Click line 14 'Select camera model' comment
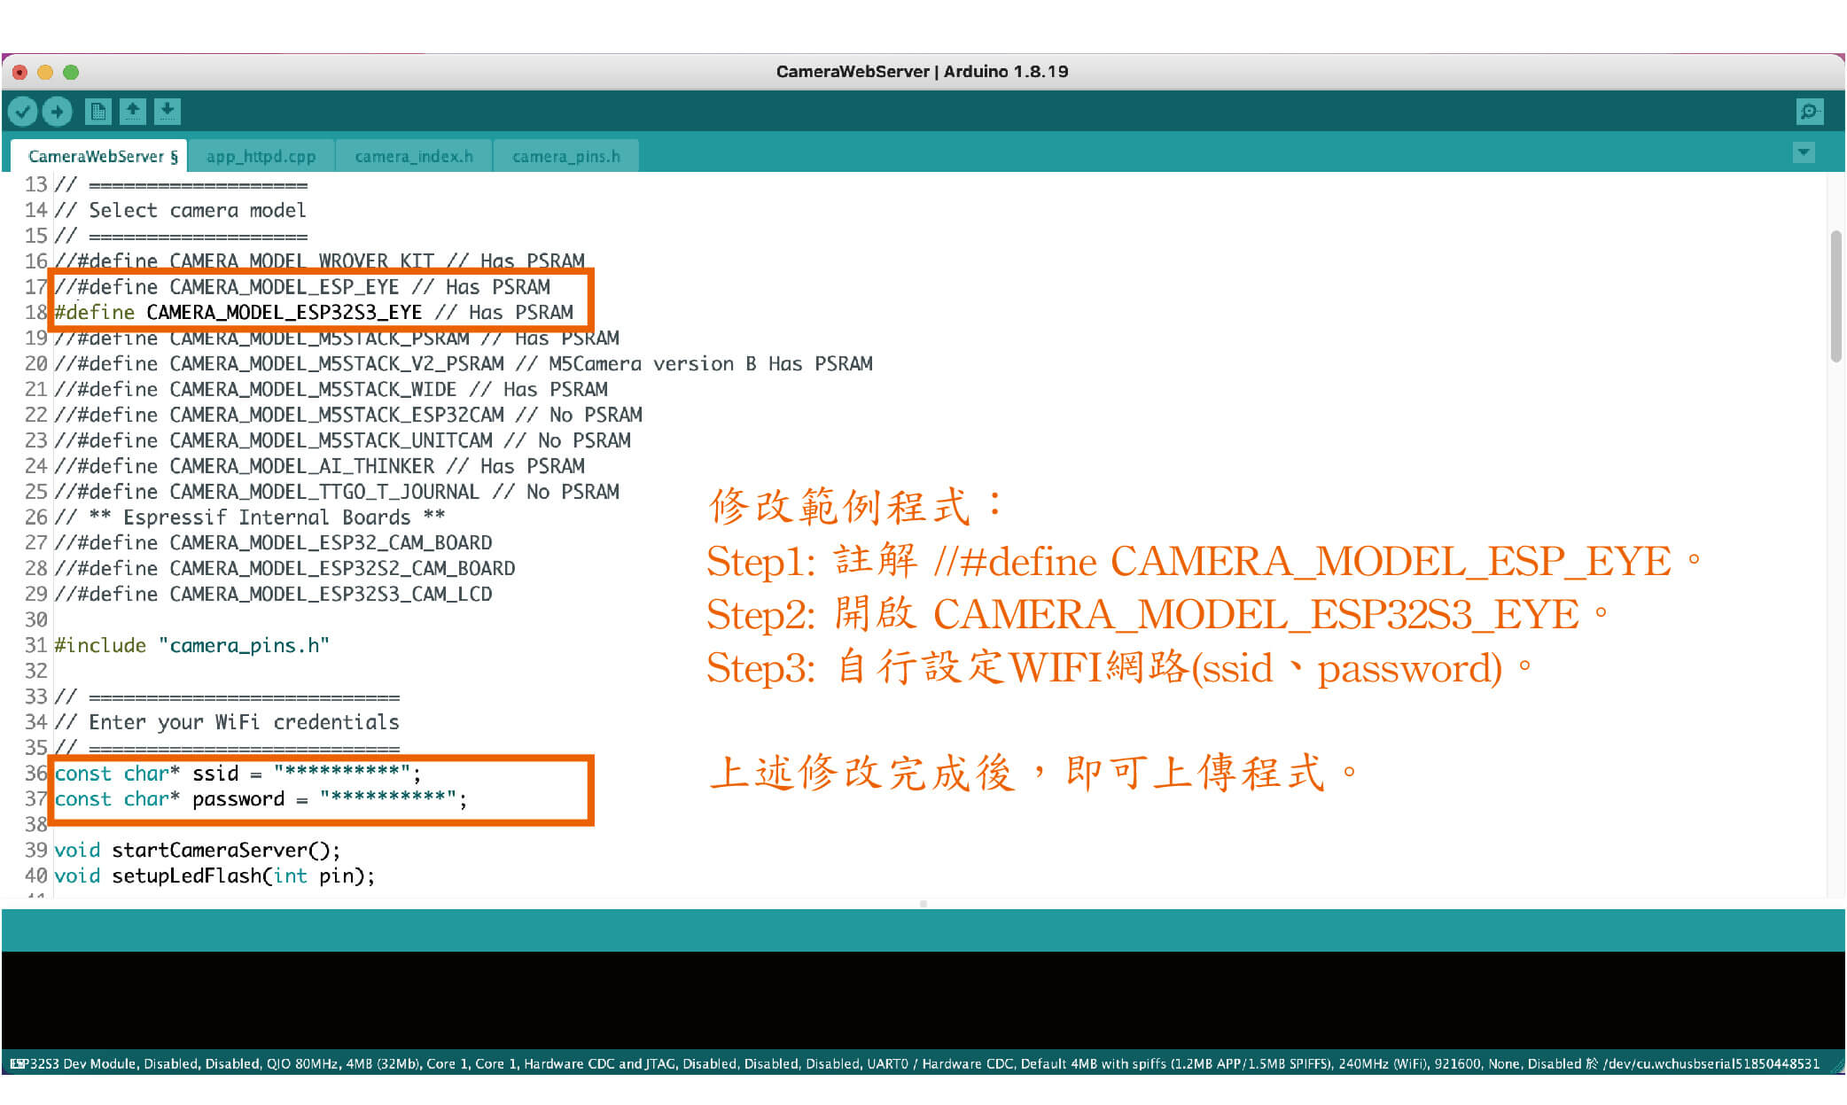This screenshot has height=1105, width=1847. tap(180, 210)
